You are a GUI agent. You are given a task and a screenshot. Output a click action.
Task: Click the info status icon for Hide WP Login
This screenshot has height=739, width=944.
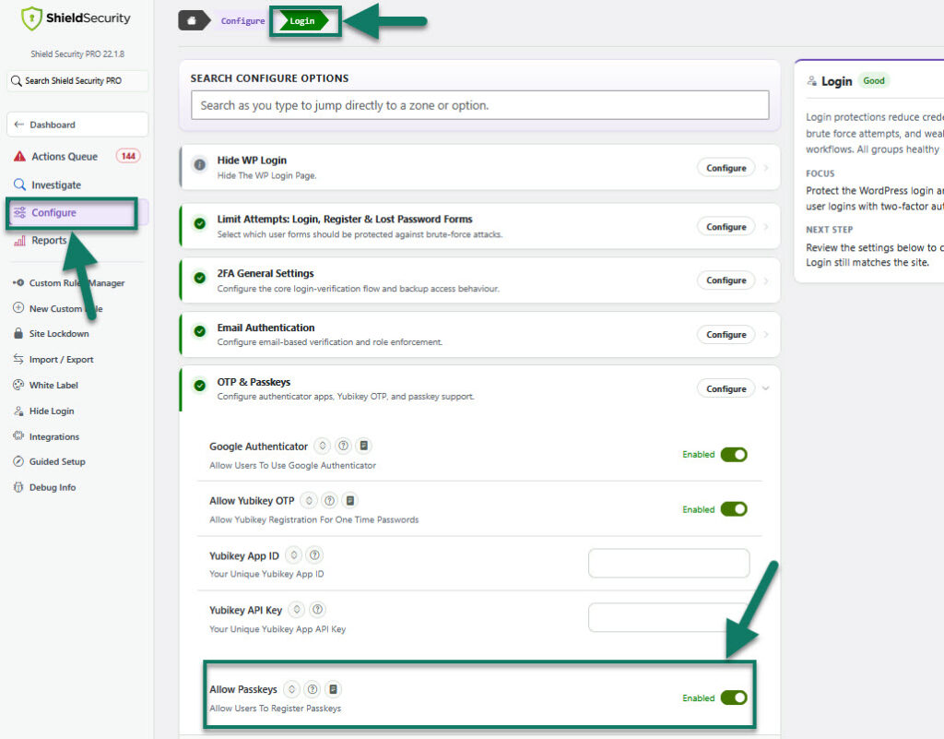(x=199, y=164)
